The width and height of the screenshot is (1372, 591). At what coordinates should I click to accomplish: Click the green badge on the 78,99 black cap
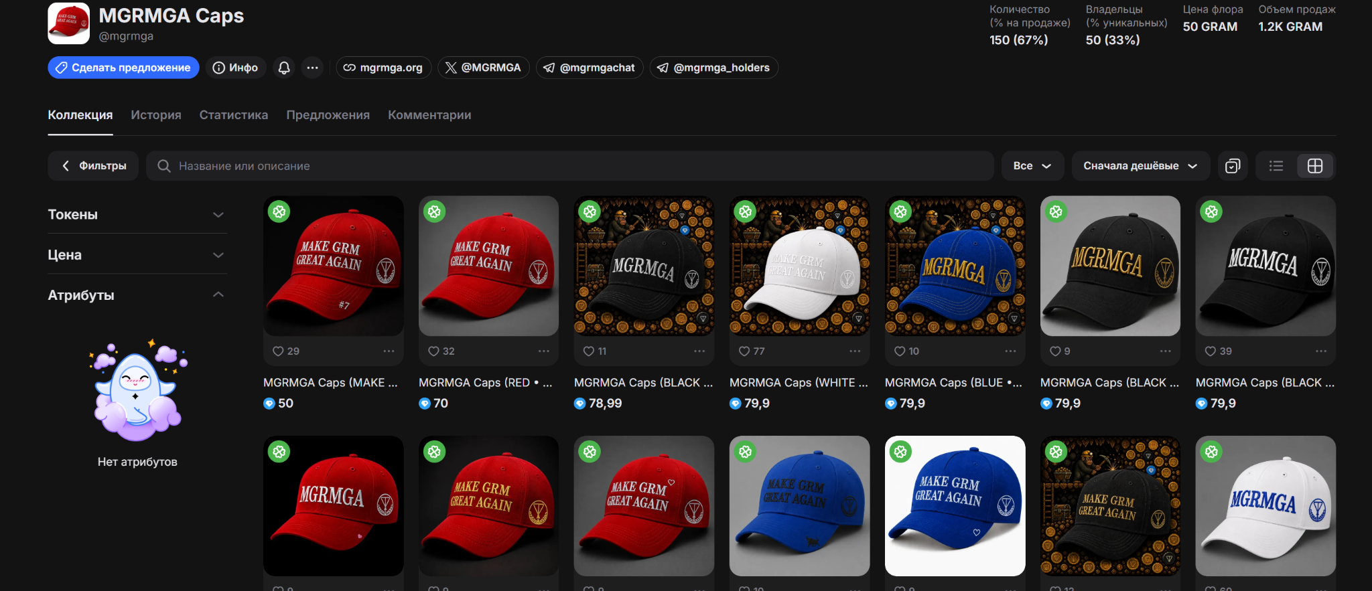coord(590,212)
